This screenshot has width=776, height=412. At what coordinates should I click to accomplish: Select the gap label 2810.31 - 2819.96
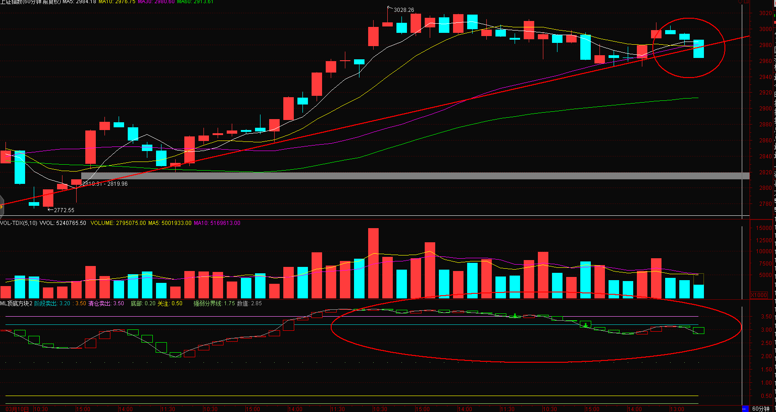pos(105,184)
